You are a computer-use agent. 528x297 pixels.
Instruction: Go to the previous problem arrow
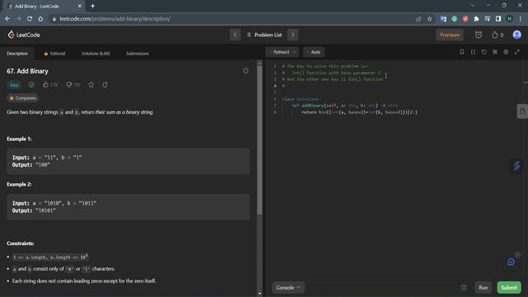click(235, 35)
